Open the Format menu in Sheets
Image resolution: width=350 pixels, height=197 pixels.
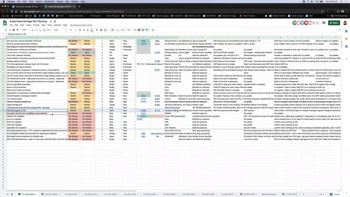click(36, 25)
